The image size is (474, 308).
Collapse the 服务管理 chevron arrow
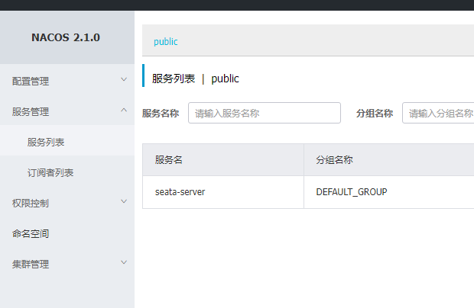tap(124, 111)
